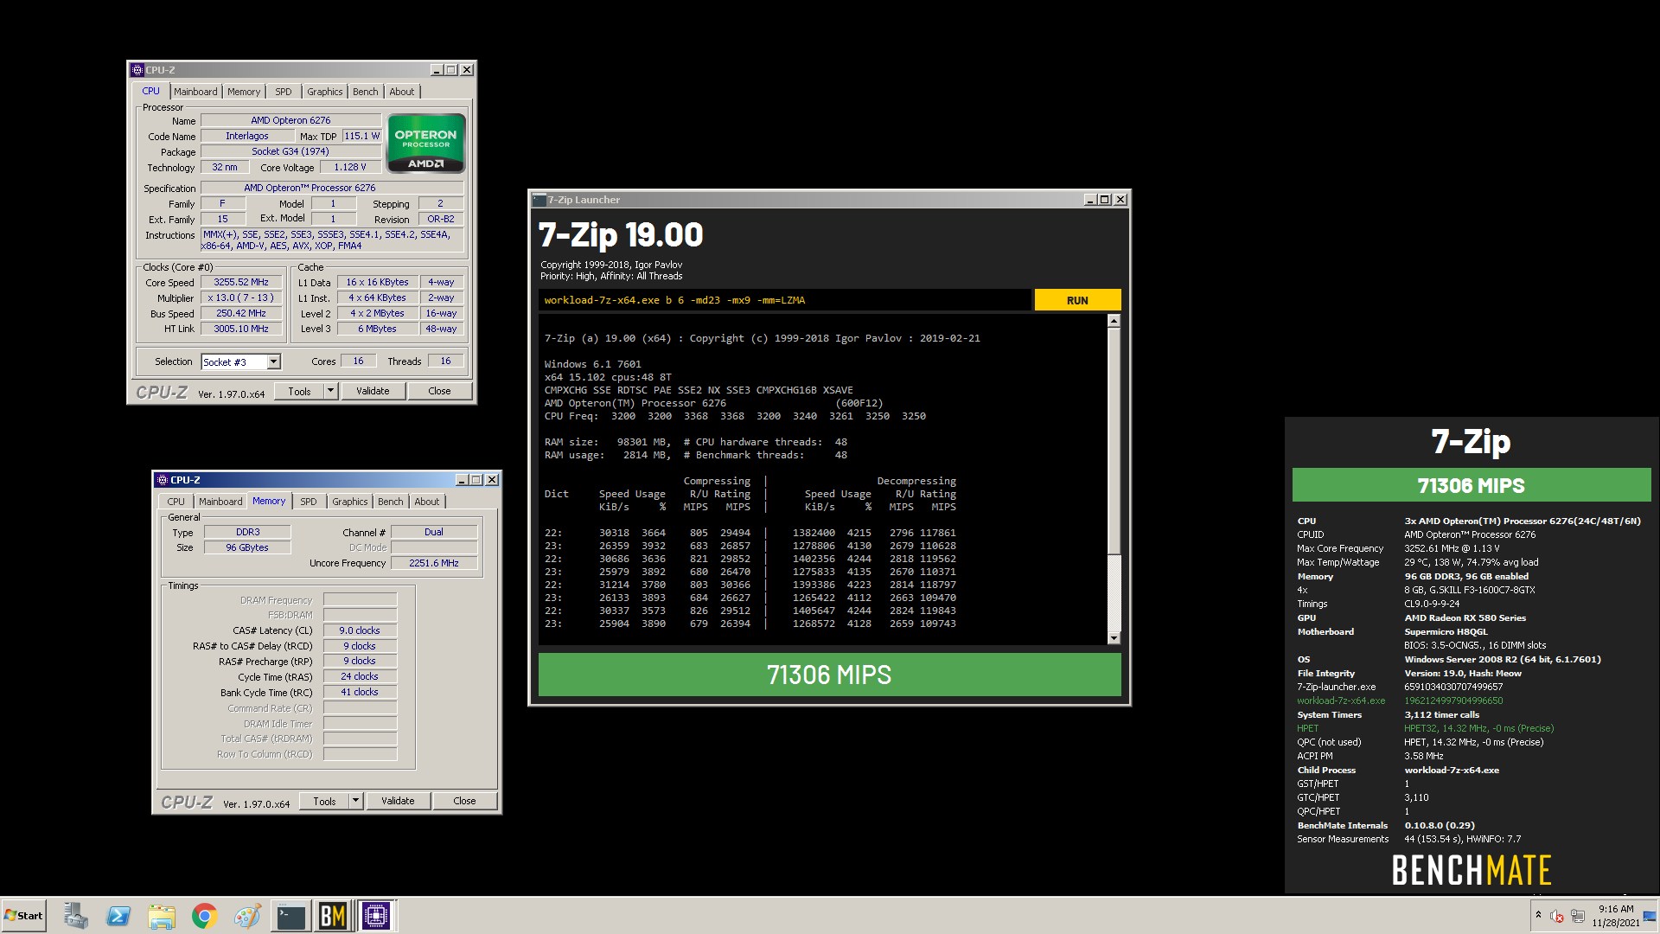Viewport: 1660px width, 934px height.
Task: Switch to Mainboard tab in processor CPU-Z window
Action: pos(195,92)
